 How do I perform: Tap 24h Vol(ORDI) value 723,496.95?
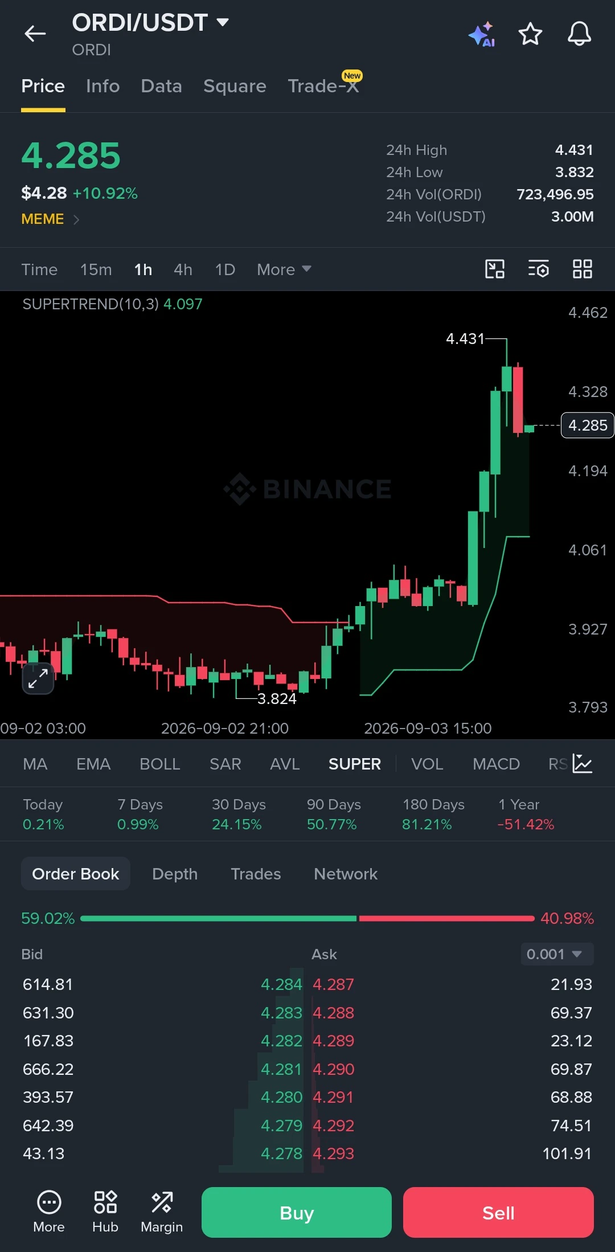pos(555,194)
